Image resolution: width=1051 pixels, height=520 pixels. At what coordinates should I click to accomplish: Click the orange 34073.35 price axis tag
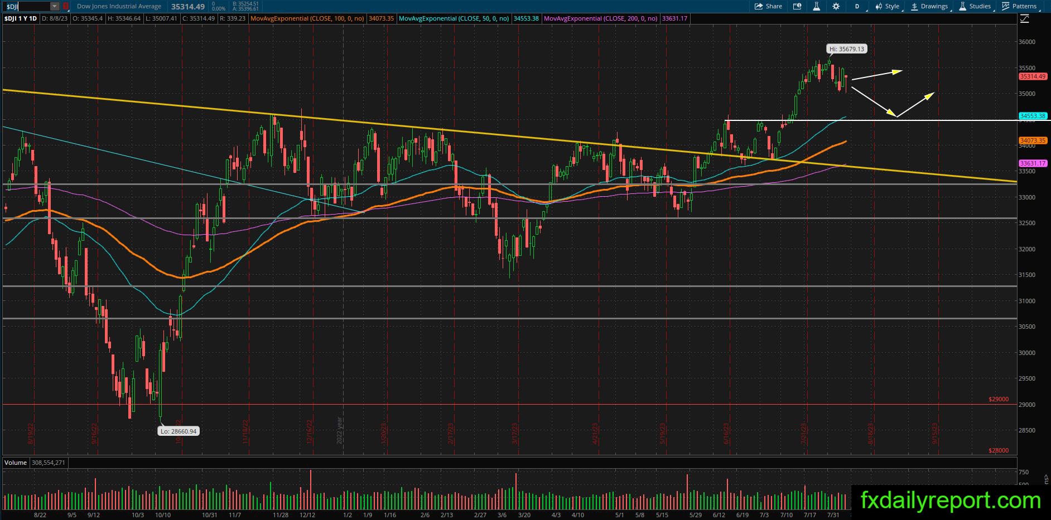pyautogui.click(x=1032, y=140)
